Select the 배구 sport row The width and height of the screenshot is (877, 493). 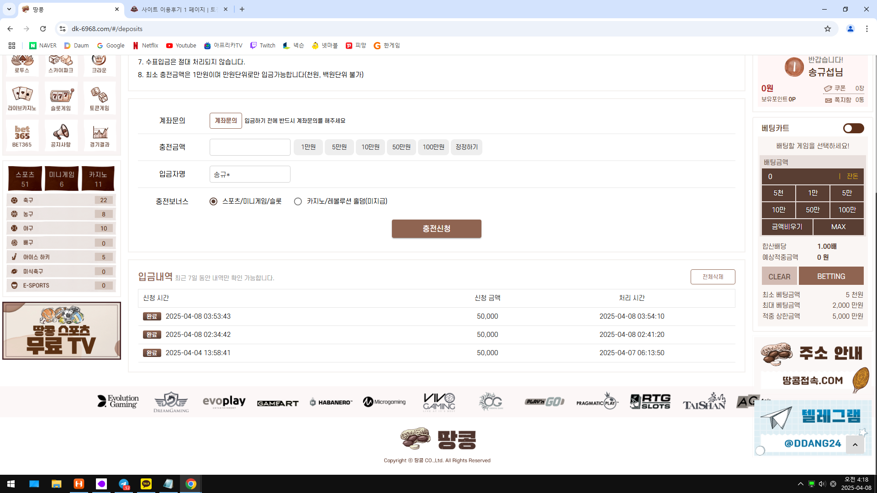pos(61,243)
